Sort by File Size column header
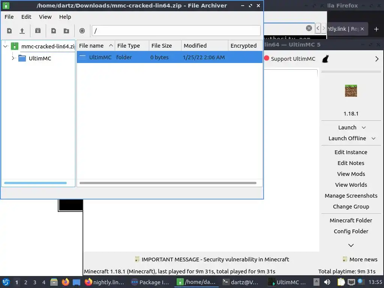The height and width of the screenshot is (288, 384). [165, 46]
